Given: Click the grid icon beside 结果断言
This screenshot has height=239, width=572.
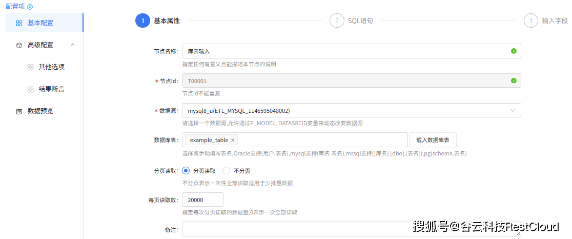Looking at the screenshot, I should [x=30, y=89].
